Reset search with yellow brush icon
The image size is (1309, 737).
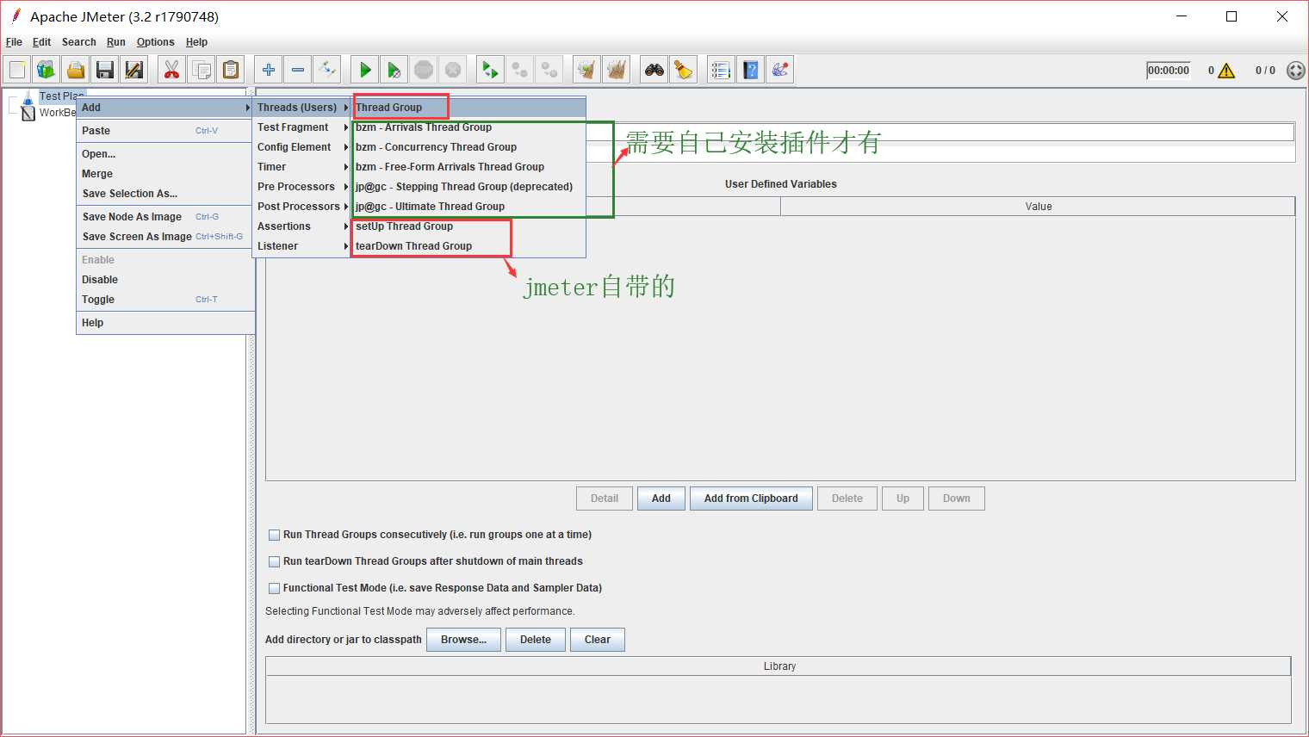click(x=684, y=70)
